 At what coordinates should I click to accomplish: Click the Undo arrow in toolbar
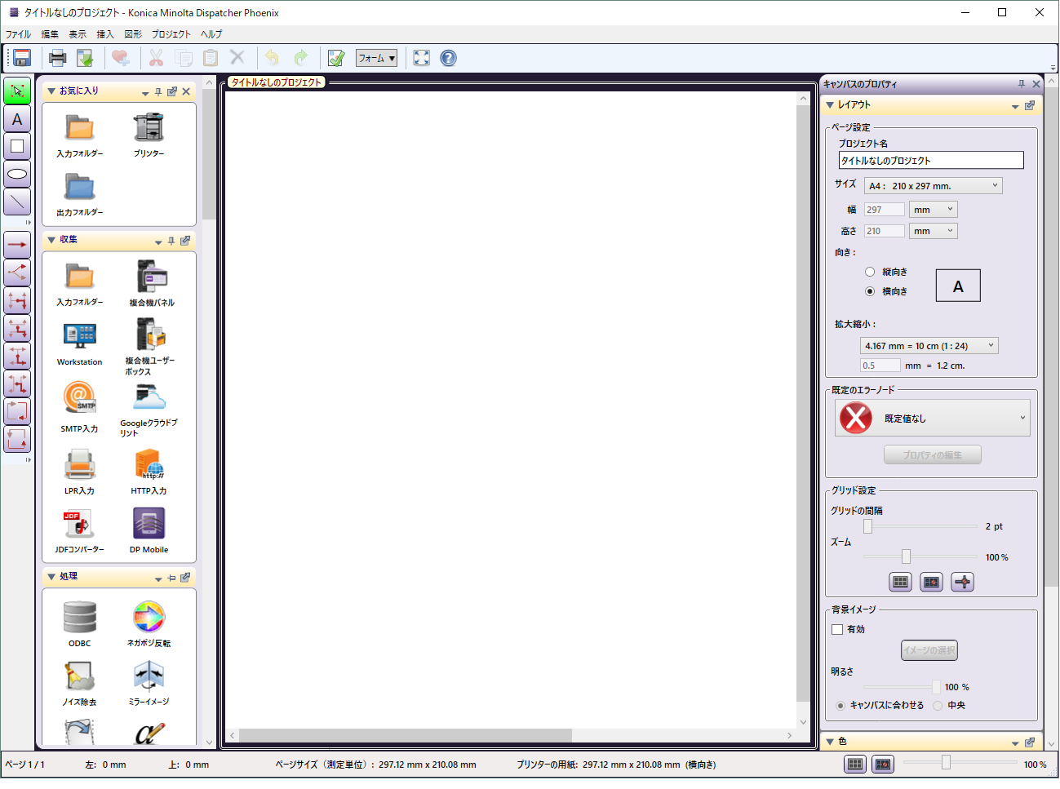click(x=272, y=58)
